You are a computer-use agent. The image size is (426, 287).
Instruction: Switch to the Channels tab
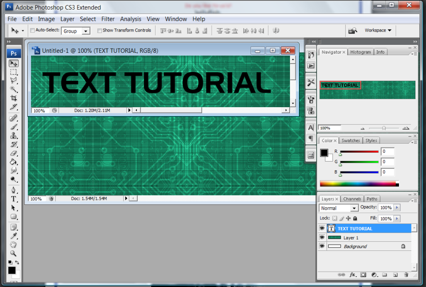point(352,199)
